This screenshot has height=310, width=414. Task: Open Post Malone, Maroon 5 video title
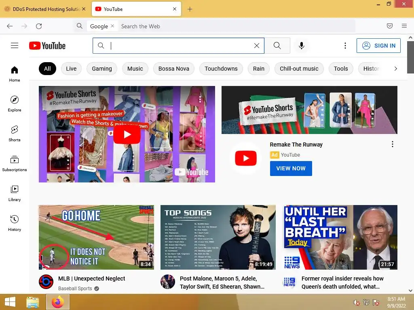(222, 283)
